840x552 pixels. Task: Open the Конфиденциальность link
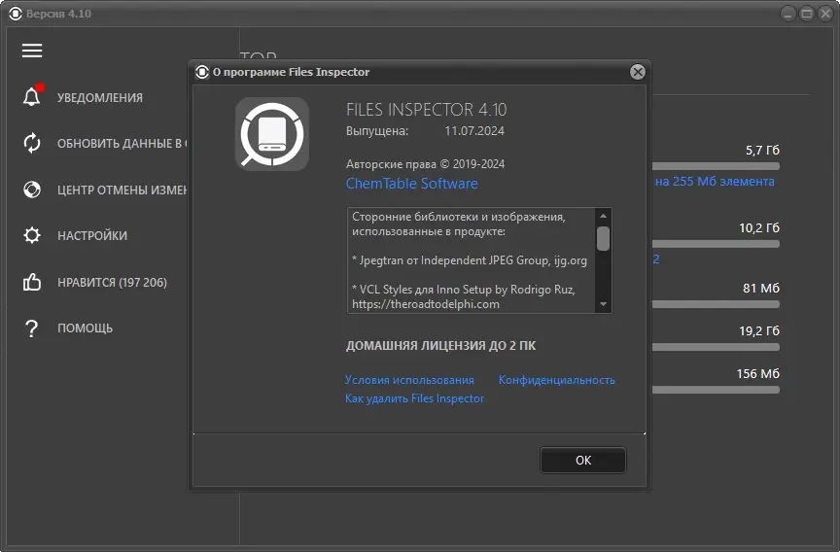click(x=557, y=380)
